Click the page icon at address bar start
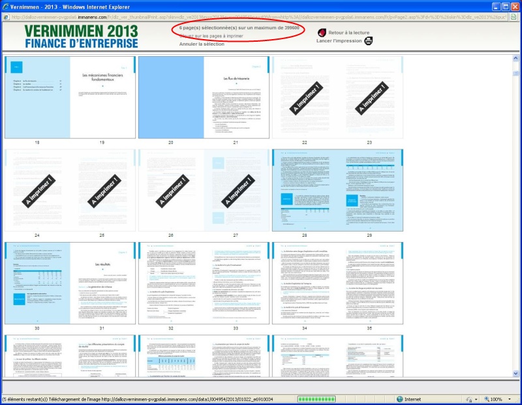This screenshot has height=405, width=522. pyautogui.click(x=7, y=17)
